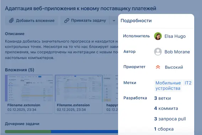Click the Приоритет field label

[134, 67]
